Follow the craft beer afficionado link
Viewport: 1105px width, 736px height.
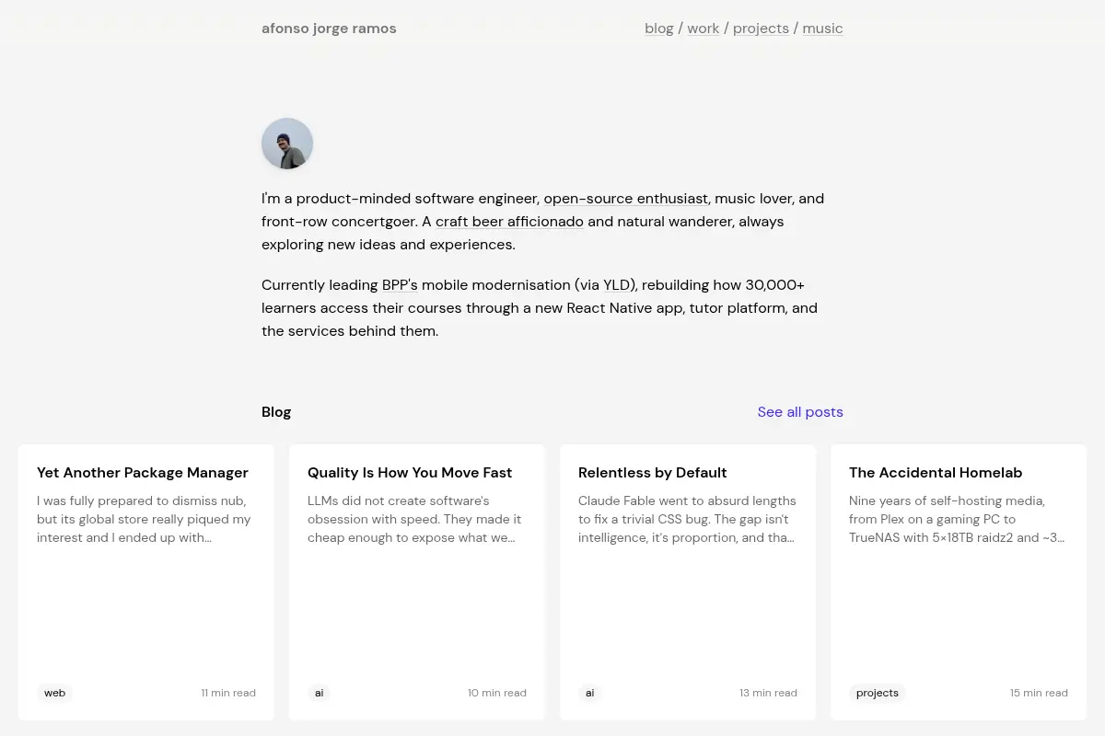509,222
